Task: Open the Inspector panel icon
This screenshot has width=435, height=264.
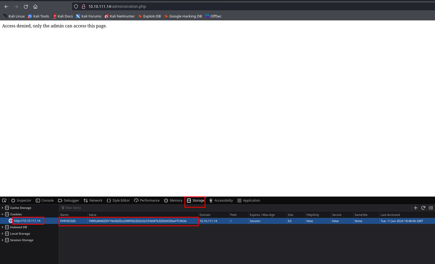Action: 13,200
